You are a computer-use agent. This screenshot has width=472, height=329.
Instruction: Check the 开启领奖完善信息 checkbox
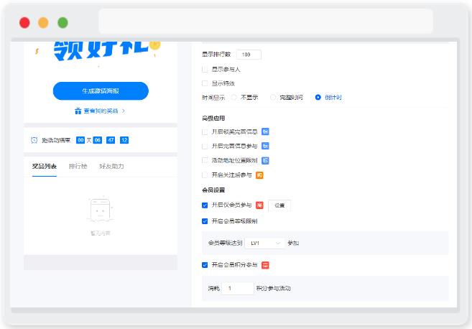[205, 132]
